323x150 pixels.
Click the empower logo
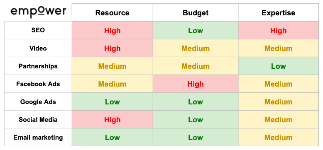(x=39, y=12)
